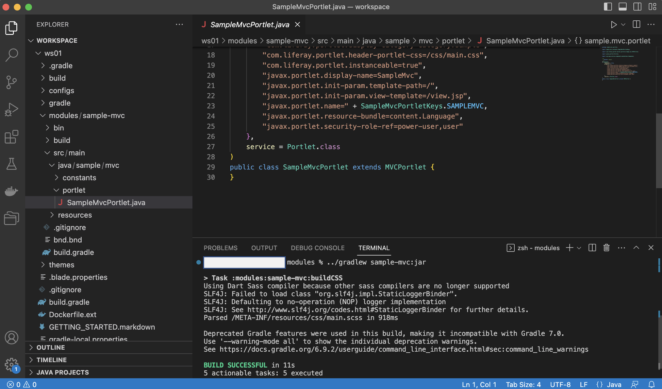Open the Run and Debug view

click(12, 109)
